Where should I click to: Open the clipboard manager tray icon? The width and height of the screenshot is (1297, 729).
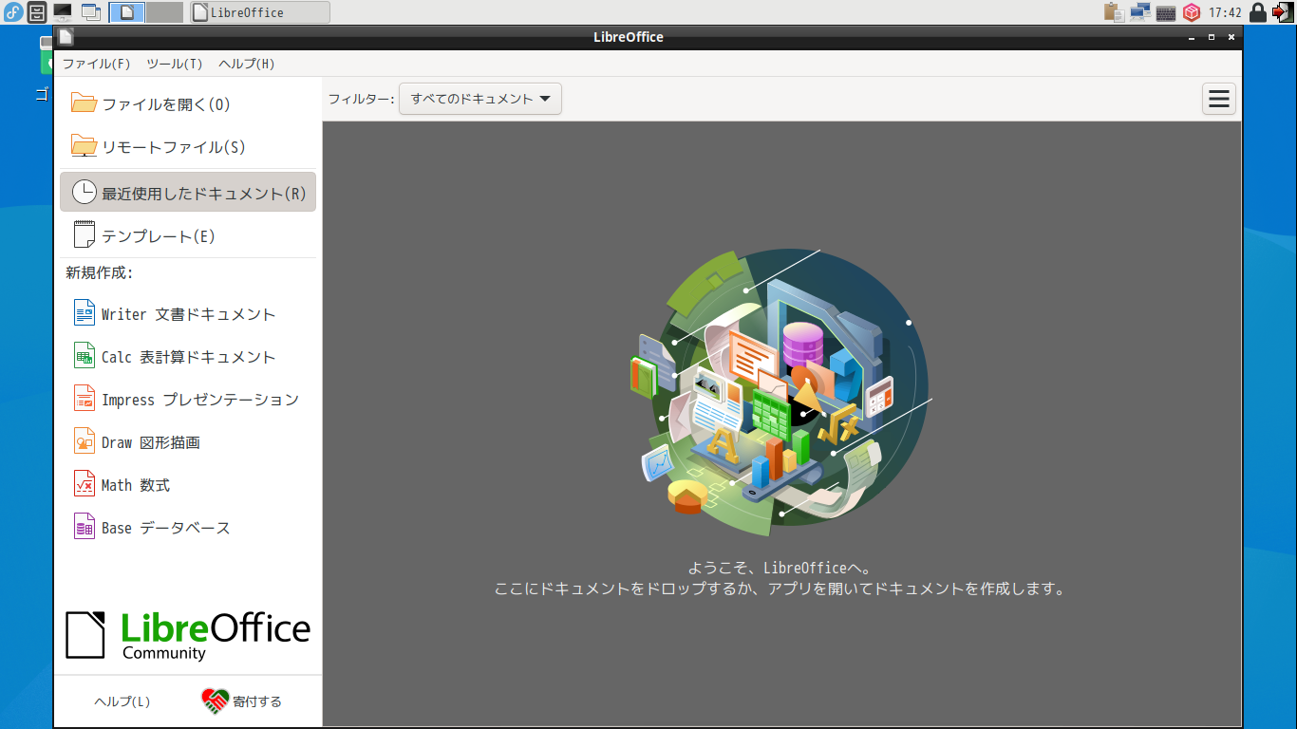pyautogui.click(x=1114, y=12)
